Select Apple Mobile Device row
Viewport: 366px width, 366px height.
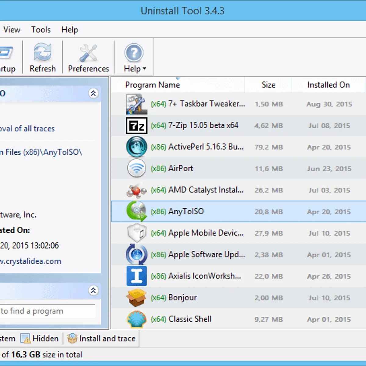coord(239,233)
